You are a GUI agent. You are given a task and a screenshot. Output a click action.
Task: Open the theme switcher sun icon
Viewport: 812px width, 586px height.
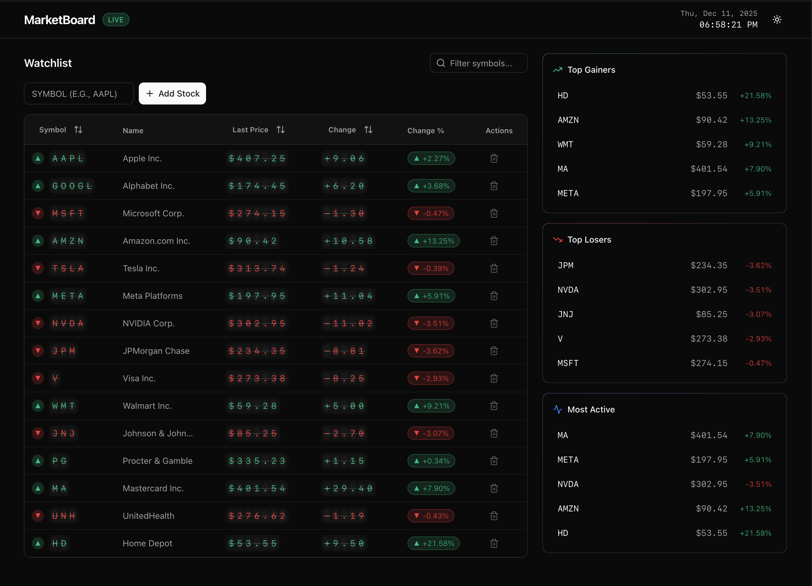coord(777,20)
